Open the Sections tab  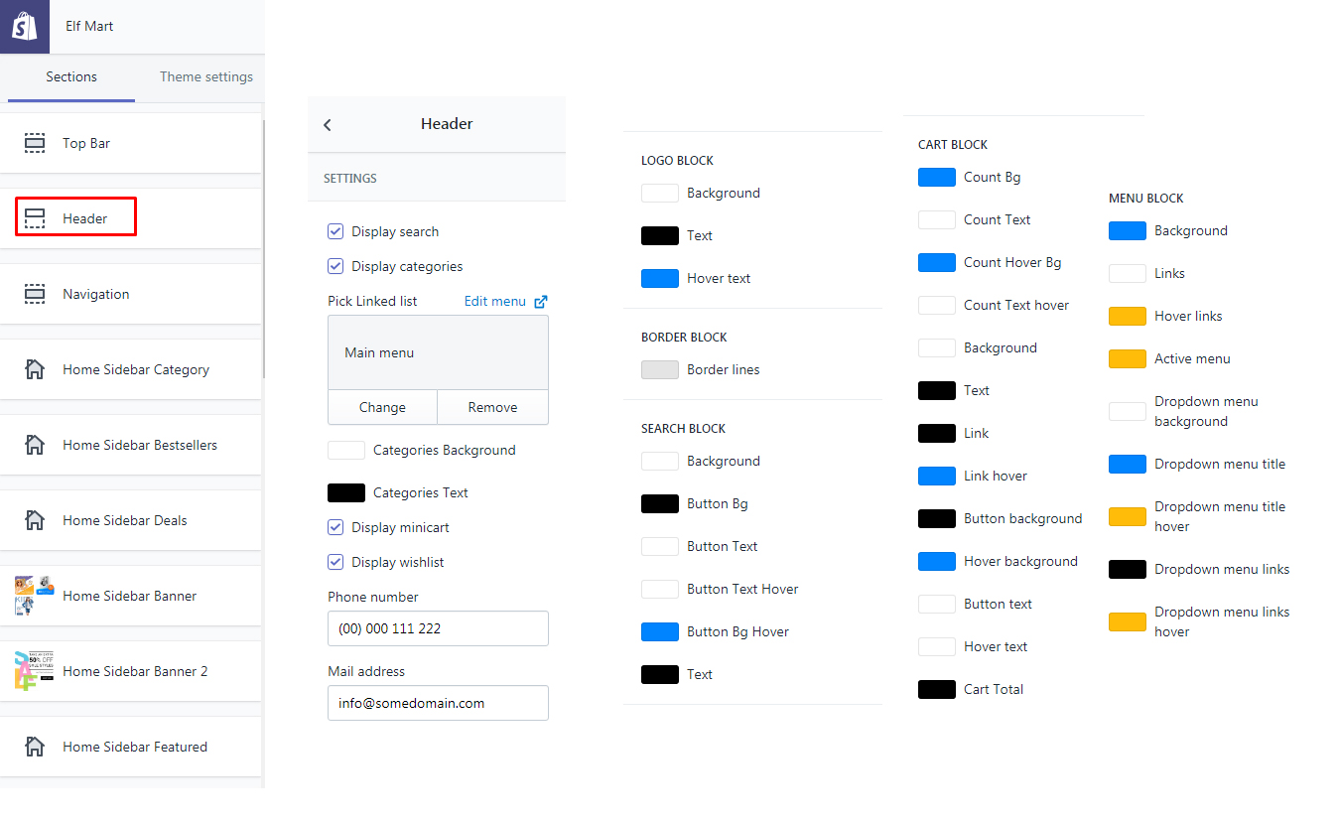coord(70,76)
